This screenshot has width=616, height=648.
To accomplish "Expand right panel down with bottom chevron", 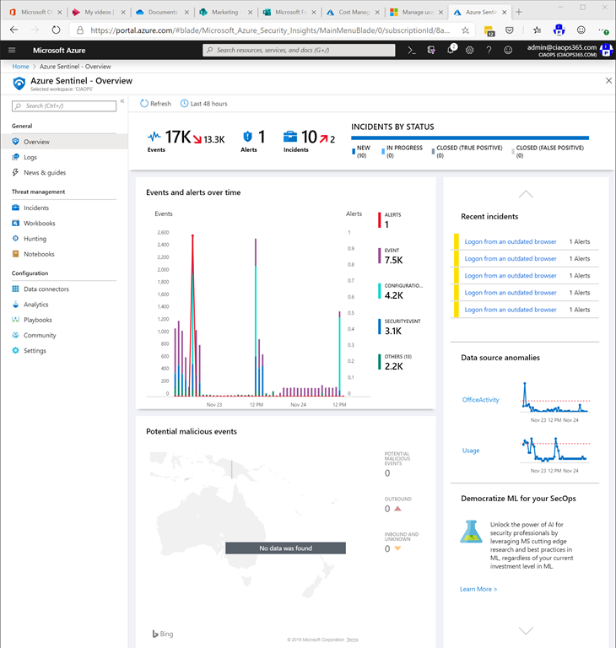I will click(526, 630).
